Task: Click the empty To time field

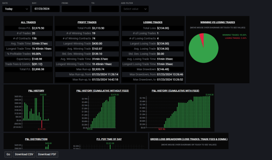Action: [105, 9]
